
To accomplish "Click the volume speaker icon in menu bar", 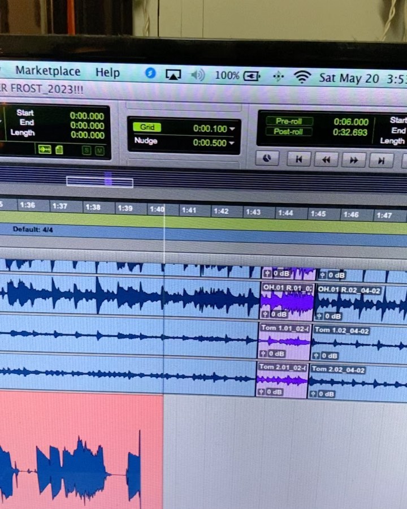I will click(x=197, y=75).
